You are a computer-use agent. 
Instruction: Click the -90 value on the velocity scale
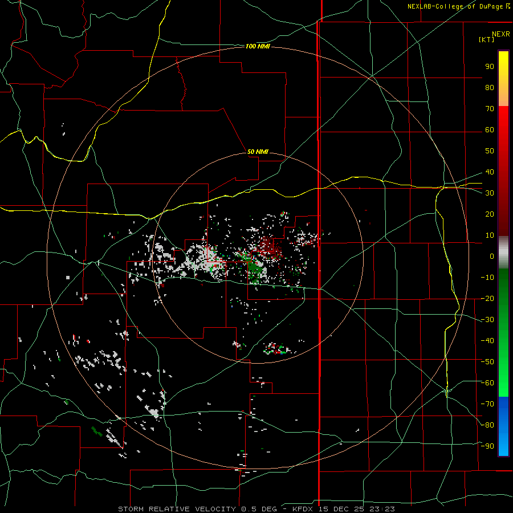(487, 446)
